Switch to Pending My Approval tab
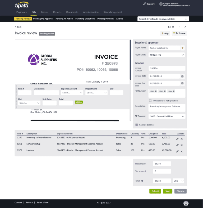203x208 pixels. coord(43,19)
